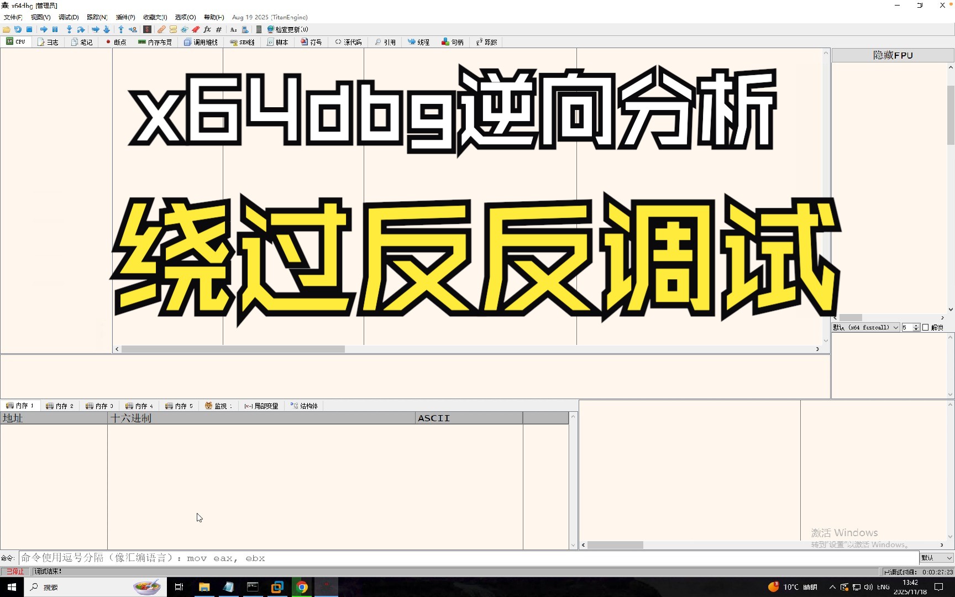Open the calculator toolbar icon
The height and width of the screenshot is (597, 955).
coord(258,29)
